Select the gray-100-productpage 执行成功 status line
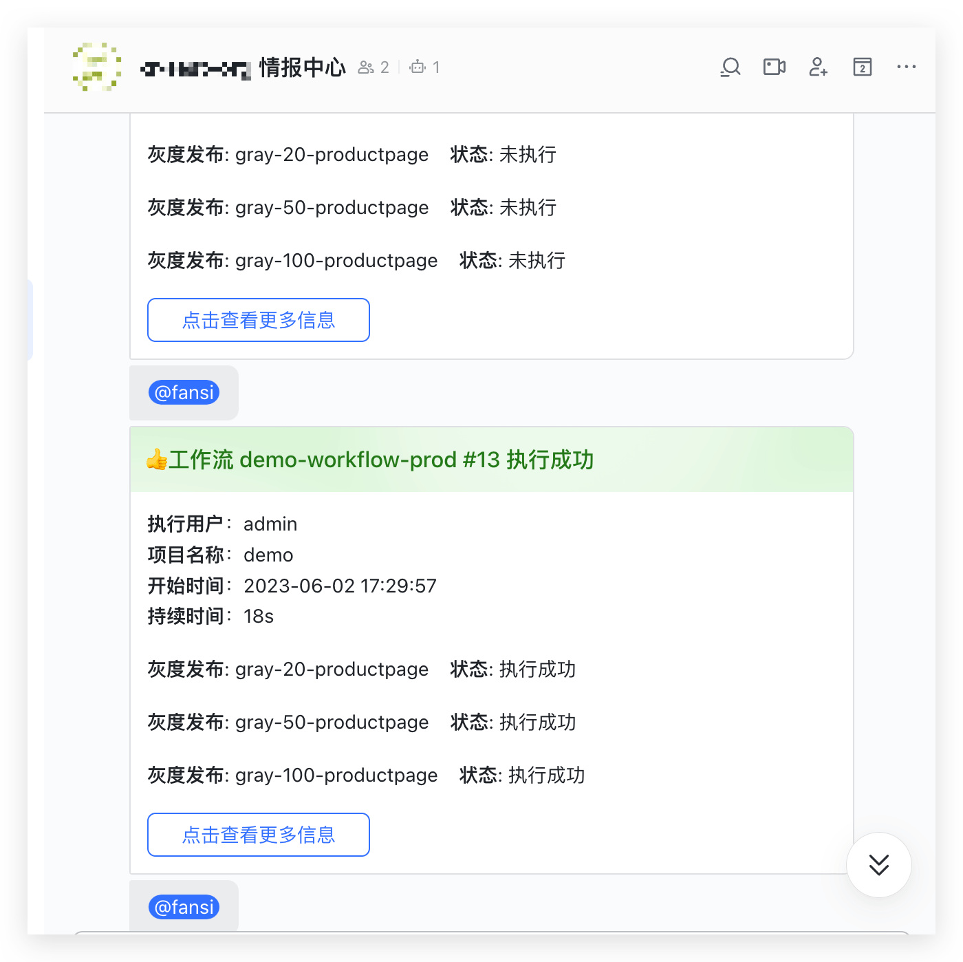 [366, 776]
